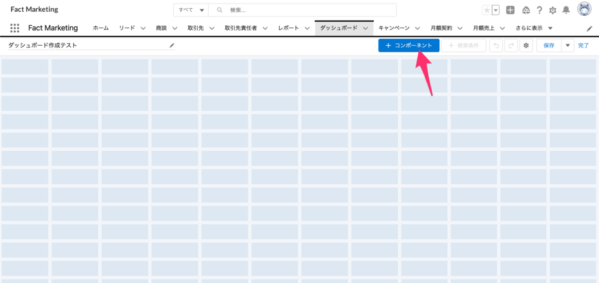This screenshot has width=599, height=283.
Task: Expand the ダッシュボード tab chevron
Action: click(x=366, y=28)
